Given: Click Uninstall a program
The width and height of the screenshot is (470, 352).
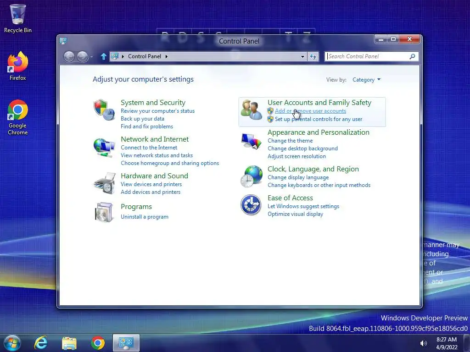Looking at the screenshot, I should pos(144,217).
